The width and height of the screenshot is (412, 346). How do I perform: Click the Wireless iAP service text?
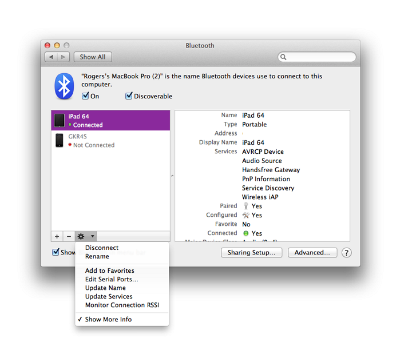(260, 197)
